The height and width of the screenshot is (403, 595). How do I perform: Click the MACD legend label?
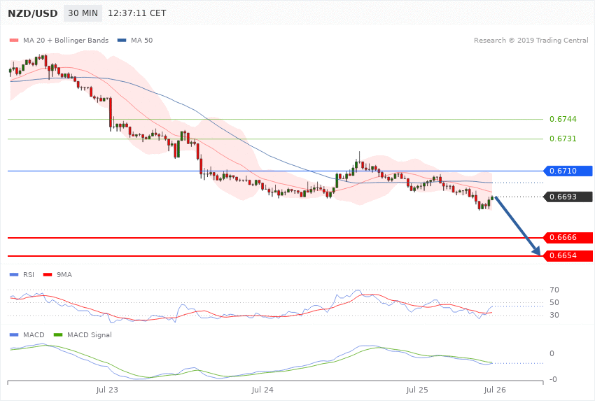(x=34, y=334)
